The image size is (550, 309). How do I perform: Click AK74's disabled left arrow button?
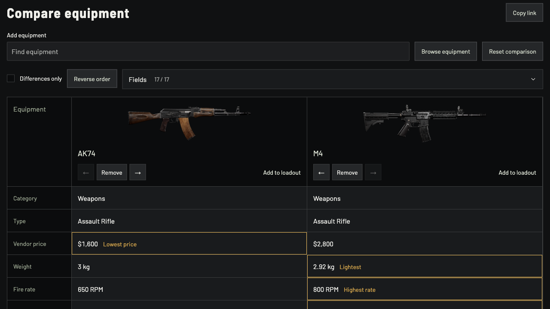coord(86,173)
